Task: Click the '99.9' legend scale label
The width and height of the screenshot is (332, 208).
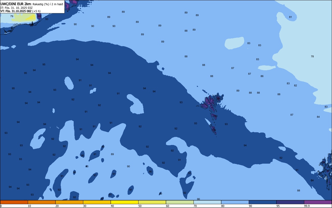Action: 307,206
